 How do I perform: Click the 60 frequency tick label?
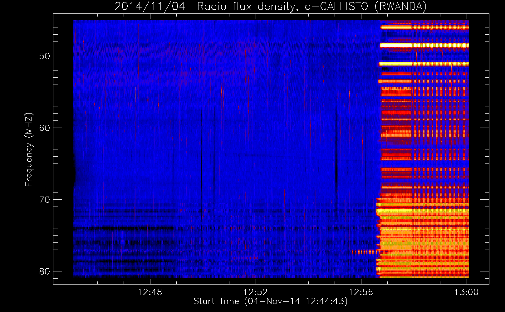pos(45,128)
